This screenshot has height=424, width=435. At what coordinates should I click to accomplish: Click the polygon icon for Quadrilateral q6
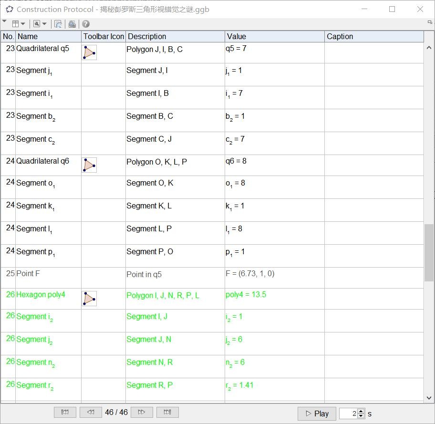coord(89,165)
